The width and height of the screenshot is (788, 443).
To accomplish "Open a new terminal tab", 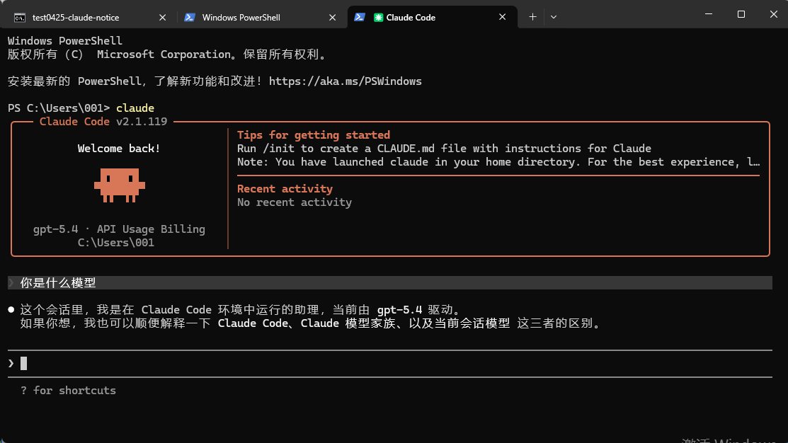I will tap(532, 17).
